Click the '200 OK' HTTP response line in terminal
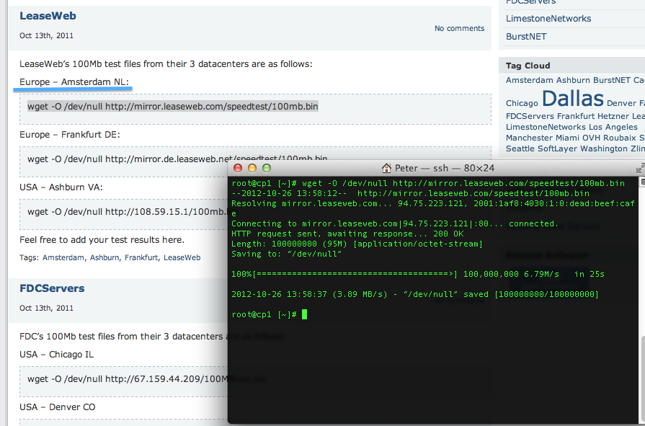 (347, 234)
